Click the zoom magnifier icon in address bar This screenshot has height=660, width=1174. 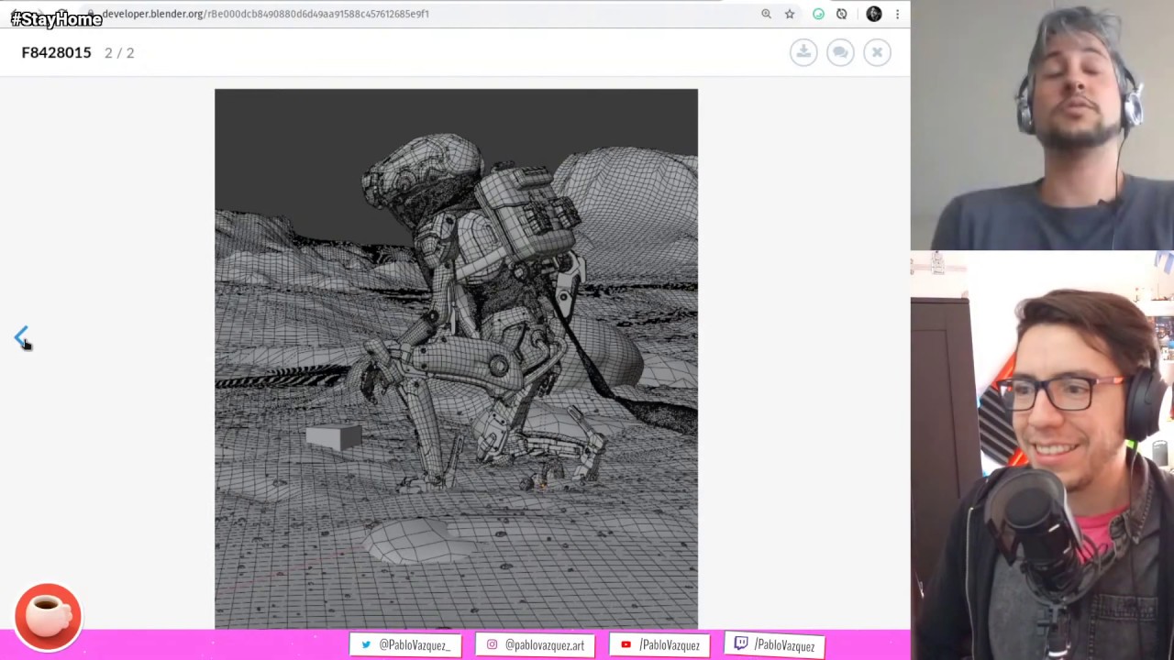coord(766,14)
